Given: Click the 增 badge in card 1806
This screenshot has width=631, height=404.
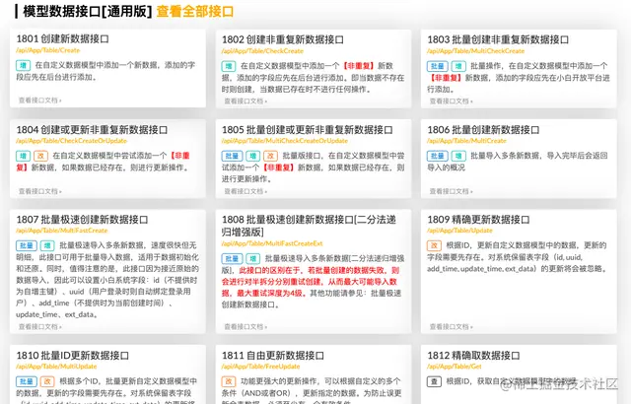Looking at the screenshot, I should [x=458, y=156].
